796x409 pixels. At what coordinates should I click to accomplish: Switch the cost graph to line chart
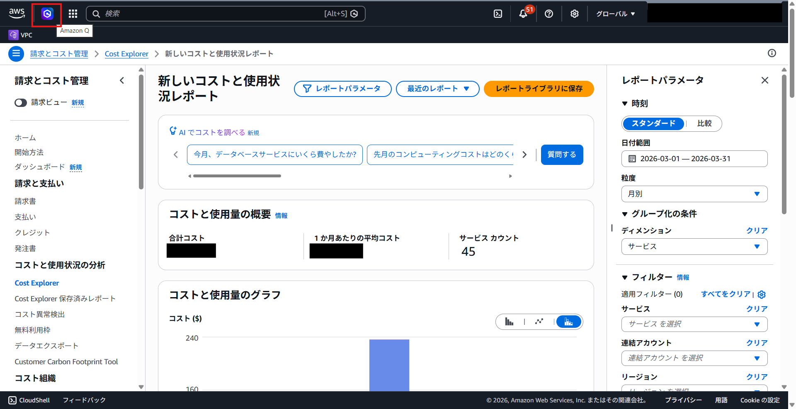tap(539, 321)
